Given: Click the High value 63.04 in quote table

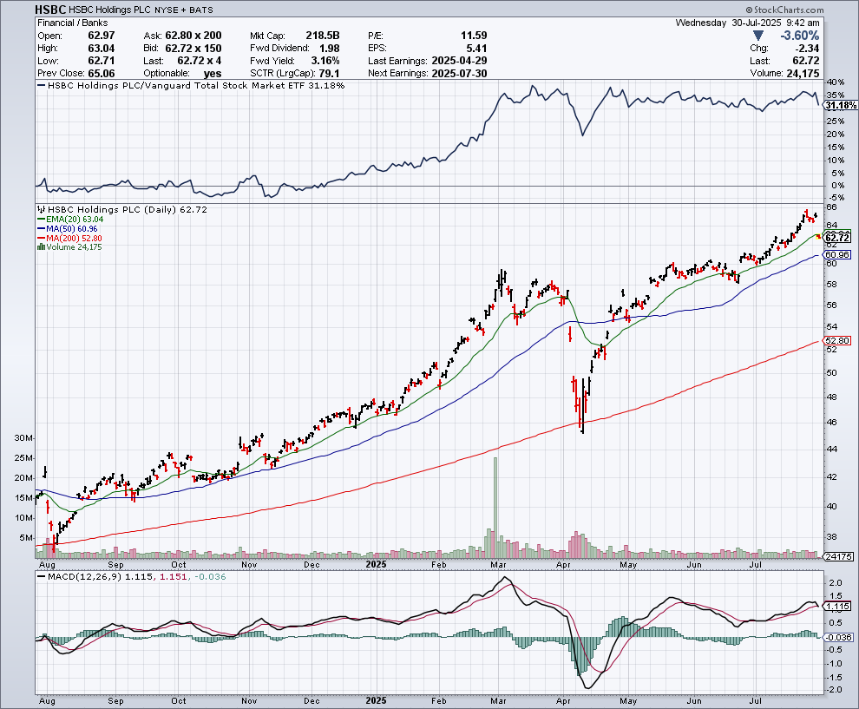Looking at the screenshot, I should coord(102,49).
